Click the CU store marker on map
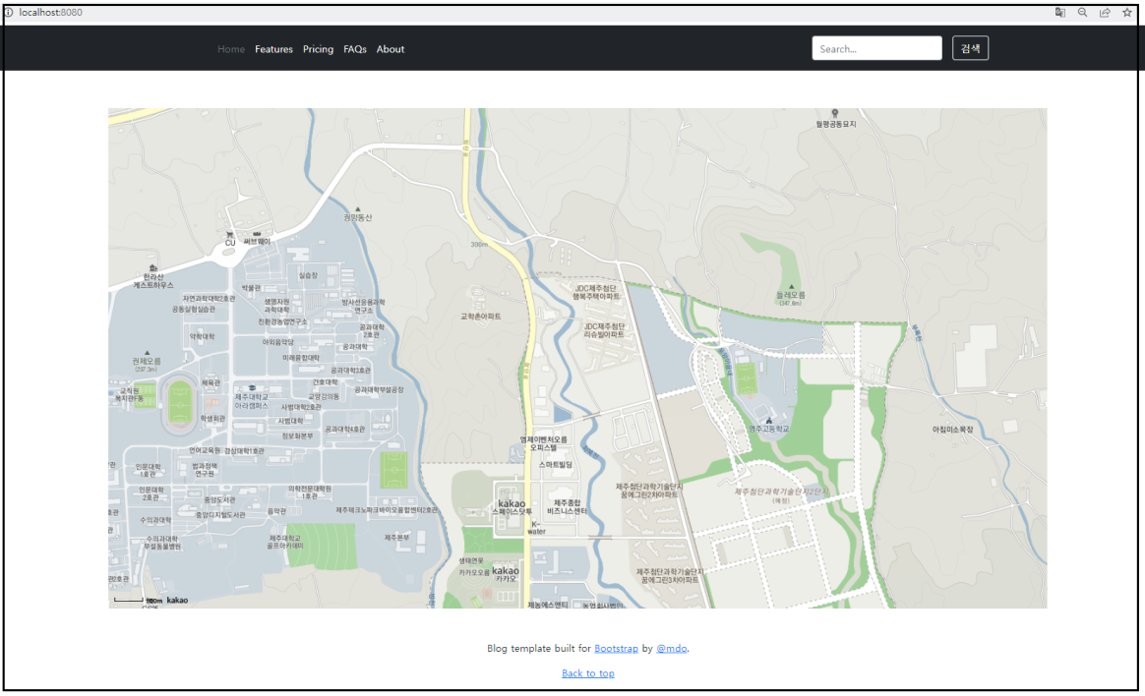Image resolution: width=1145 pixels, height=696 pixels. 230,239
